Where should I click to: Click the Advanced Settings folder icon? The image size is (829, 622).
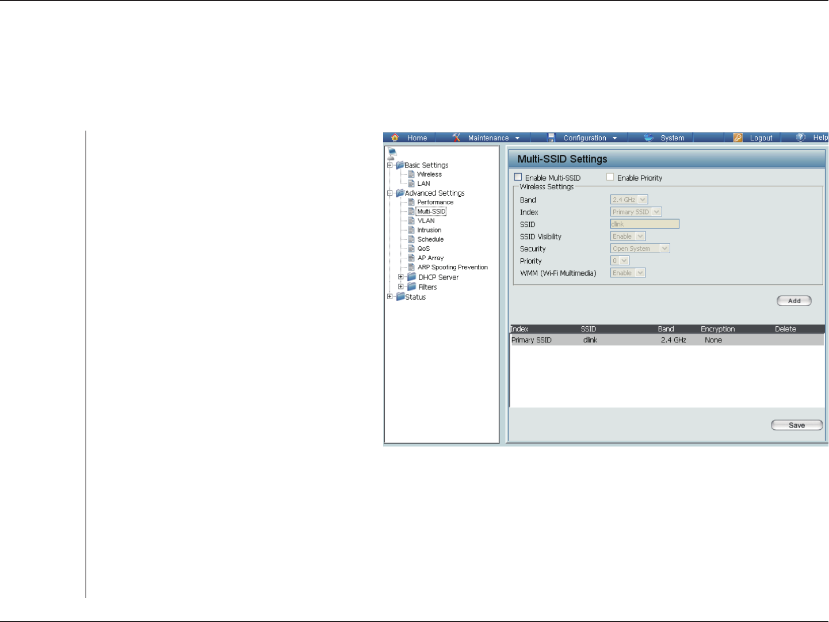pyautogui.click(x=400, y=193)
